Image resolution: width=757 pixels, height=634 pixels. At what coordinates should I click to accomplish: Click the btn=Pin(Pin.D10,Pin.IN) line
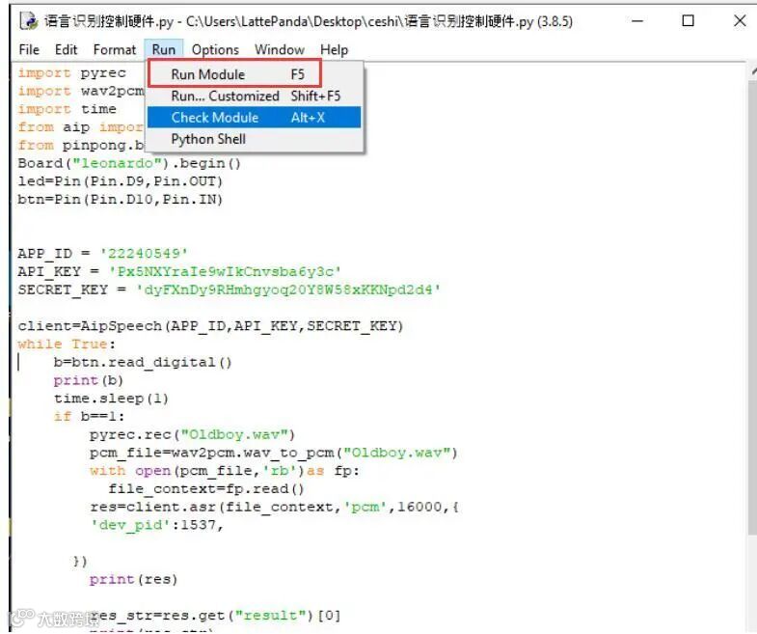click(121, 200)
